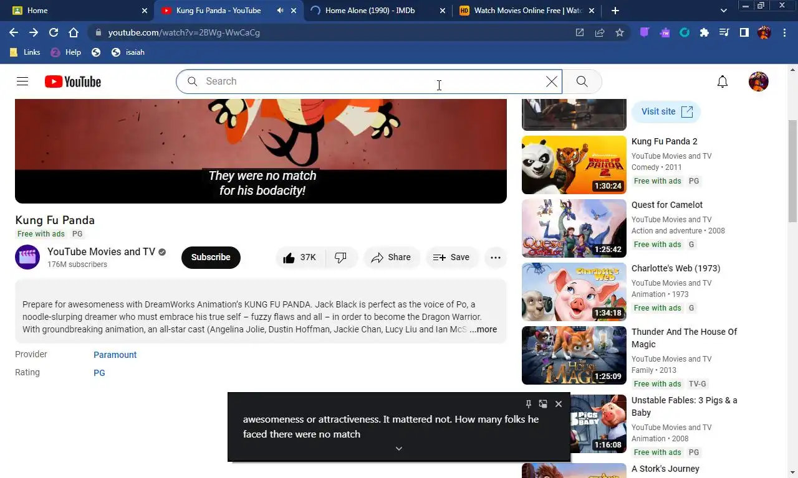The image size is (798, 478).
Task: Close the Kung Fu Panda YouTube tab
Action: 294,11
